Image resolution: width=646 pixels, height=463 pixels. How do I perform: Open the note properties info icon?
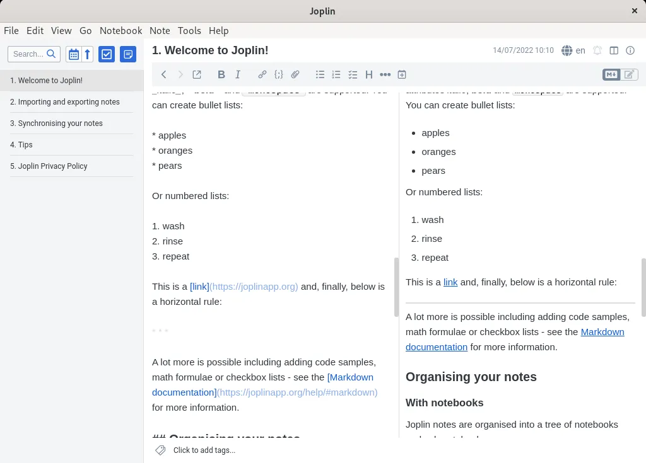pos(630,50)
